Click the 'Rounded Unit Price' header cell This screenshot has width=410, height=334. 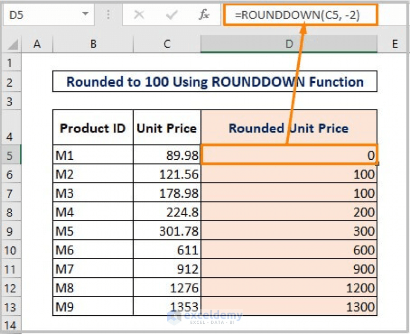289,127
